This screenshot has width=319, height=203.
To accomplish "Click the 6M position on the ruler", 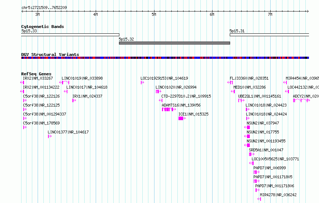I will [x=212, y=14].
